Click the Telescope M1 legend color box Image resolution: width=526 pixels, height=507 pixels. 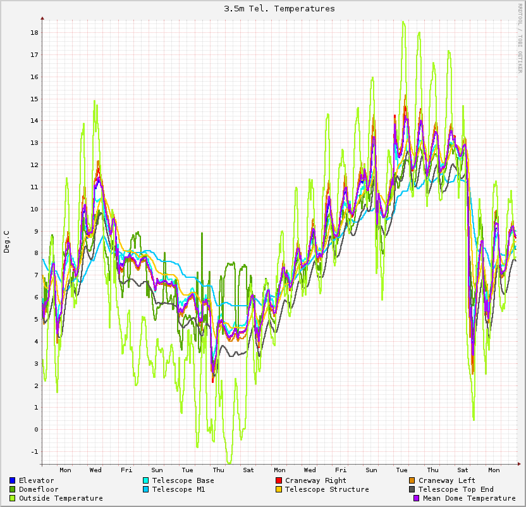click(x=146, y=489)
